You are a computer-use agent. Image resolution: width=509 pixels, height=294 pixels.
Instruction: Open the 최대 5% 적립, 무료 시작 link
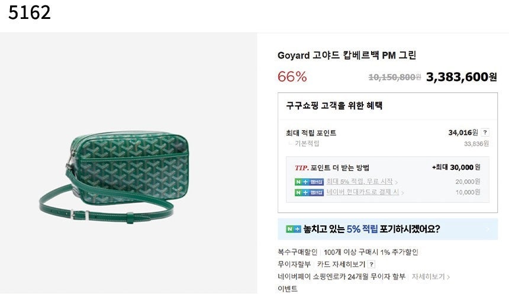[x=362, y=182]
